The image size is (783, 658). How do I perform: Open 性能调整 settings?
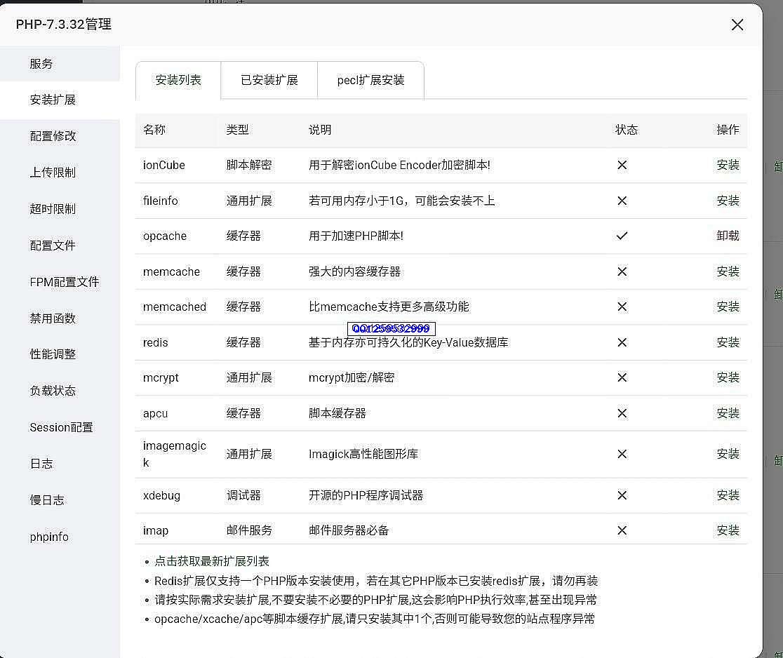pyautogui.click(x=53, y=354)
